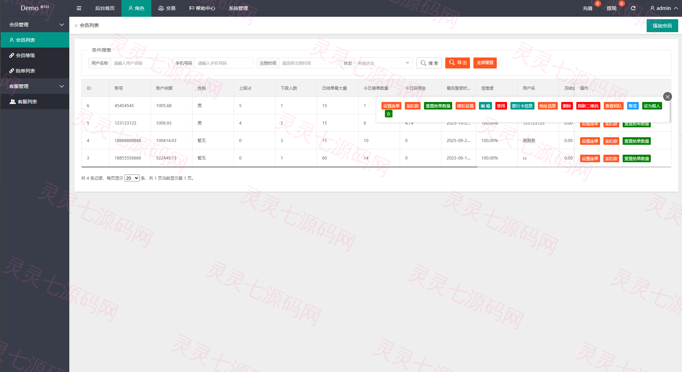The width and height of the screenshot is (682, 372).
Task: Open the 提现 withdrawal notification
Action: [x=611, y=8]
